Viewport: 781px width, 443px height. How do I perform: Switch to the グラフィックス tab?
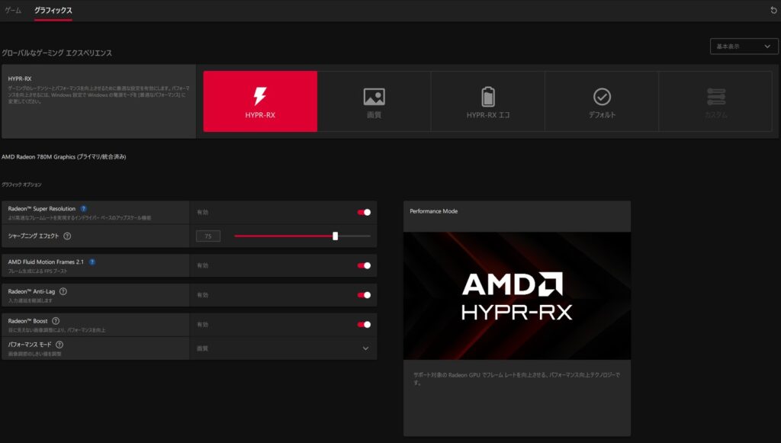coord(53,10)
